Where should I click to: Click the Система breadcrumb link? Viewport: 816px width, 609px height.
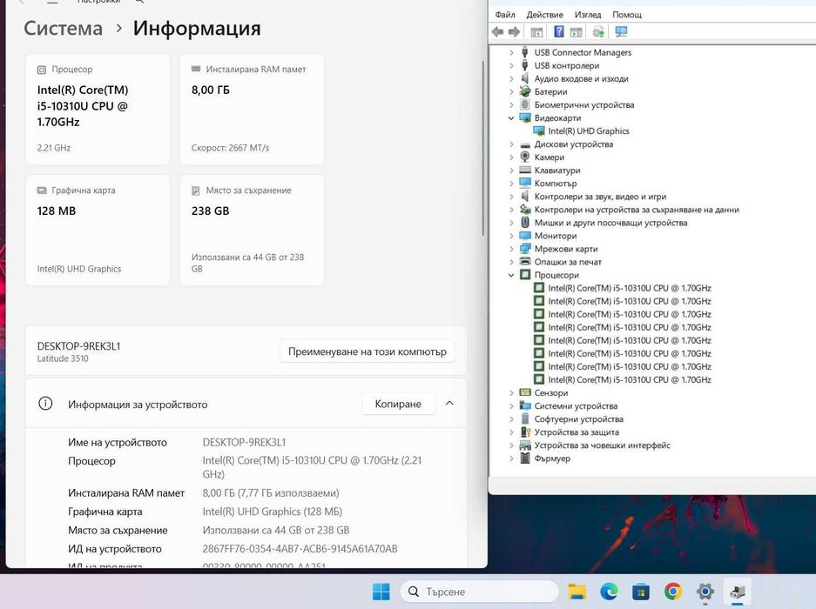click(x=63, y=28)
